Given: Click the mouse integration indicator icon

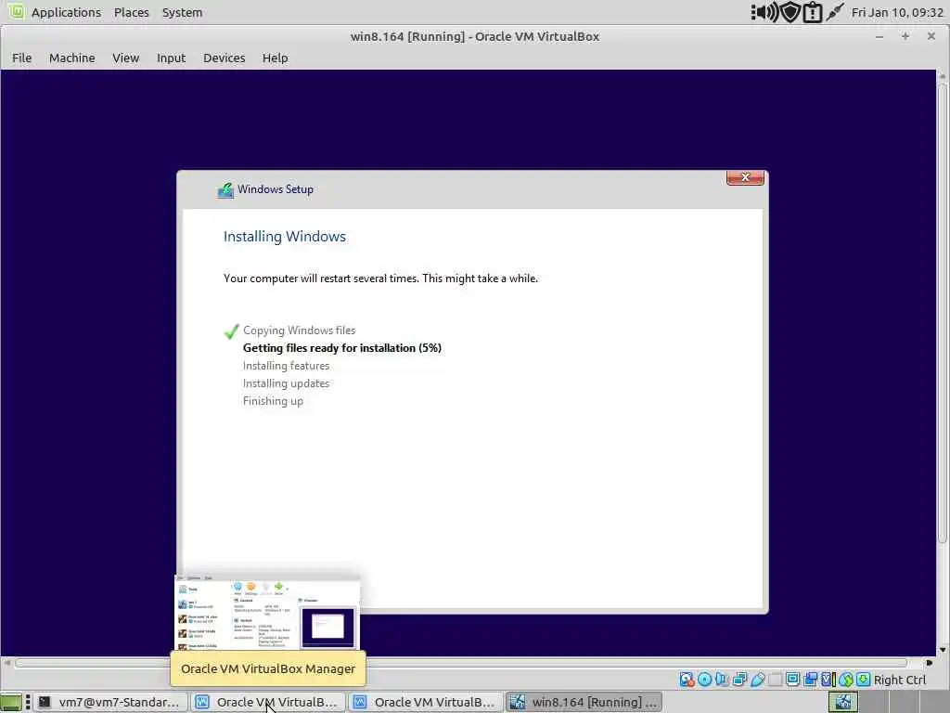Looking at the screenshot, I should pyautogui.click(x=846, y=679).
